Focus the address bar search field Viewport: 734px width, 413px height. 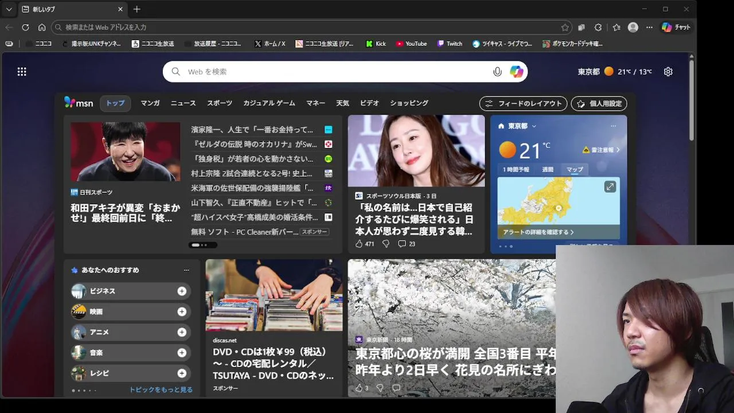[313, 27]
